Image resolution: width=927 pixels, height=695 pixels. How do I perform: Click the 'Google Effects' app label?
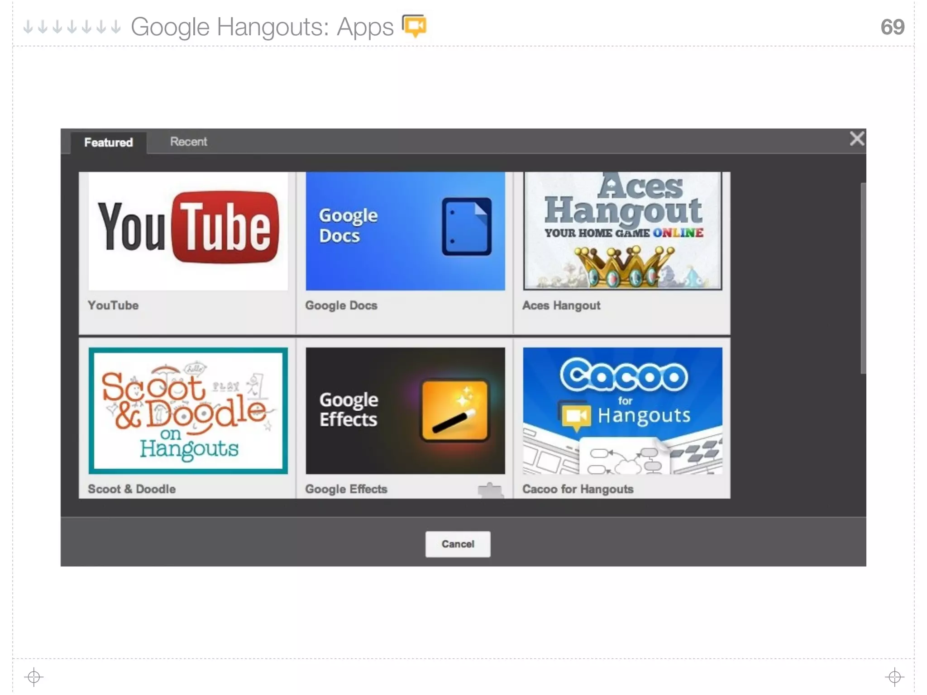point(346,489)
